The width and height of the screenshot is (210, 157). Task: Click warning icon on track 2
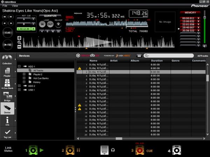click(79, 68)
